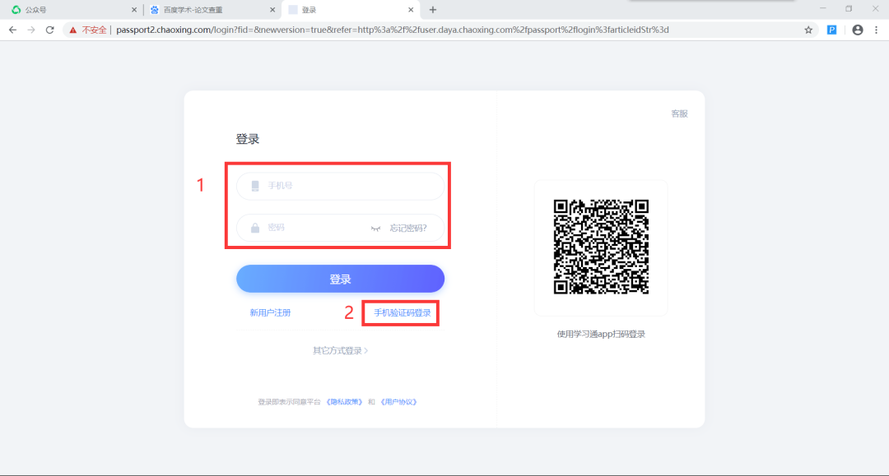This screenshot has width=889, height=476.
Task: Open Chrome's three-dot menu
Action: coord(876,30)
